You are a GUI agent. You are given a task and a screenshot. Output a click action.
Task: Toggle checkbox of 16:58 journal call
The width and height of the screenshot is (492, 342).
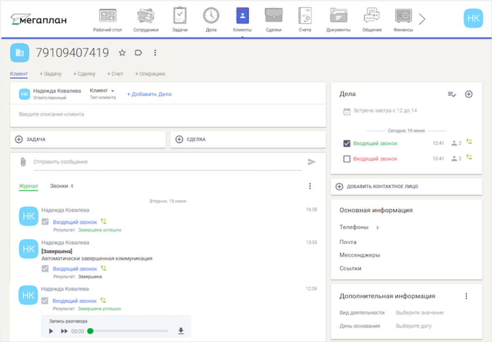(x=45, y=222)
